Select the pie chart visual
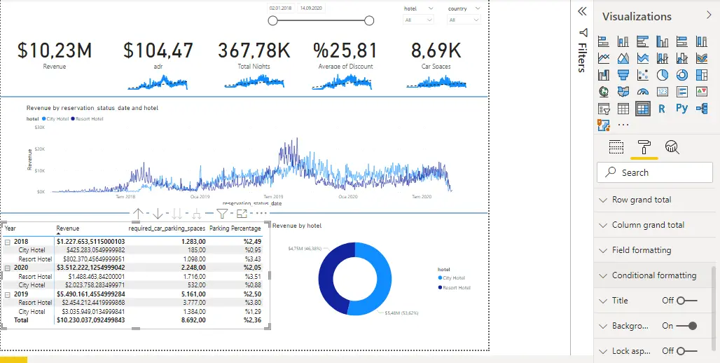Image resolution: width=720 pixels, height=363 pixels. (662, 75)
